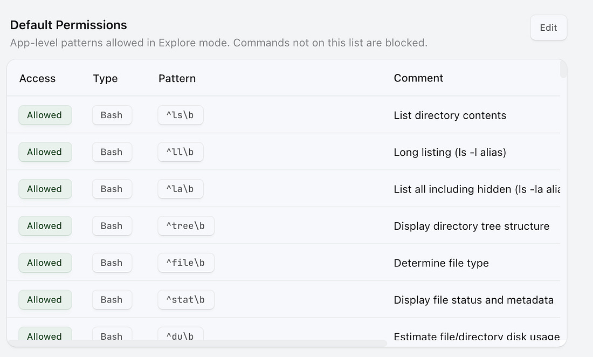
Task: Click Allowed badge in the ^ls\b row
Action: tap(45, 115)
